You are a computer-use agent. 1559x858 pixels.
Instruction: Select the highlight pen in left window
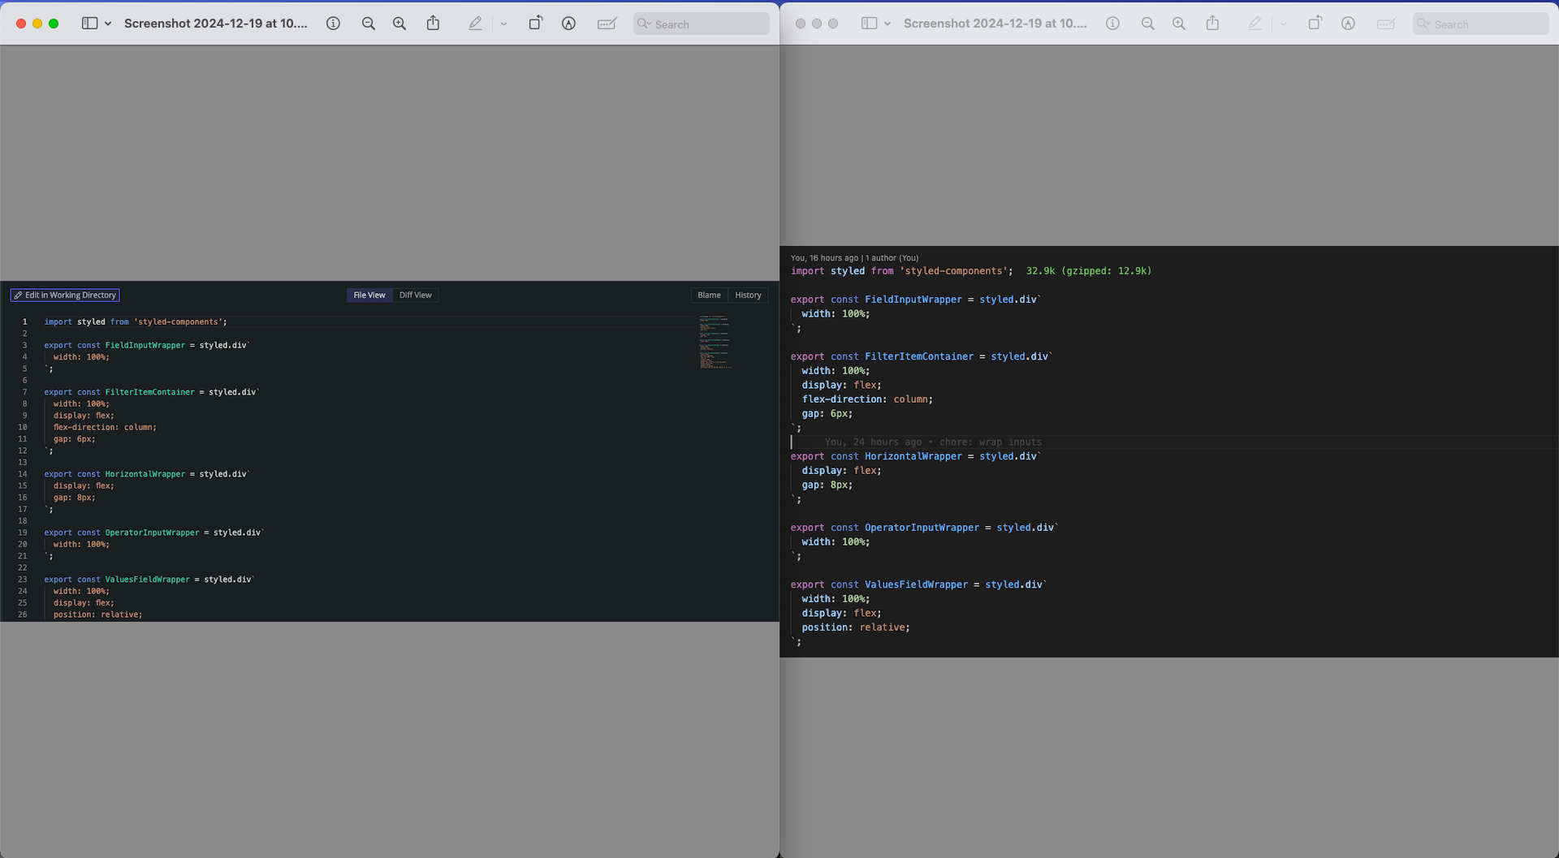475,24
